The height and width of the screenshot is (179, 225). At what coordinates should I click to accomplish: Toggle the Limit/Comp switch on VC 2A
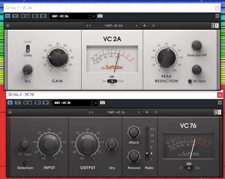click(x=28, y=48)
